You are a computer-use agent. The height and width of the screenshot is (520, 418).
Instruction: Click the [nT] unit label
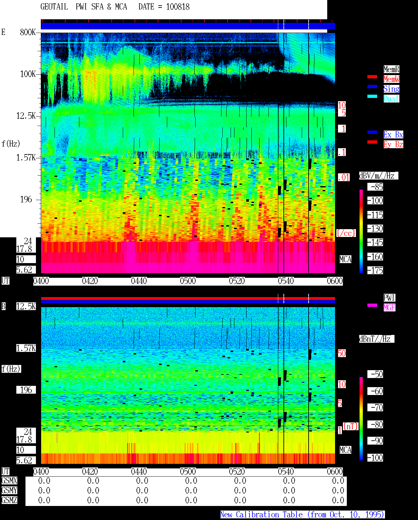pyautogui.click(x=351, y=427)
